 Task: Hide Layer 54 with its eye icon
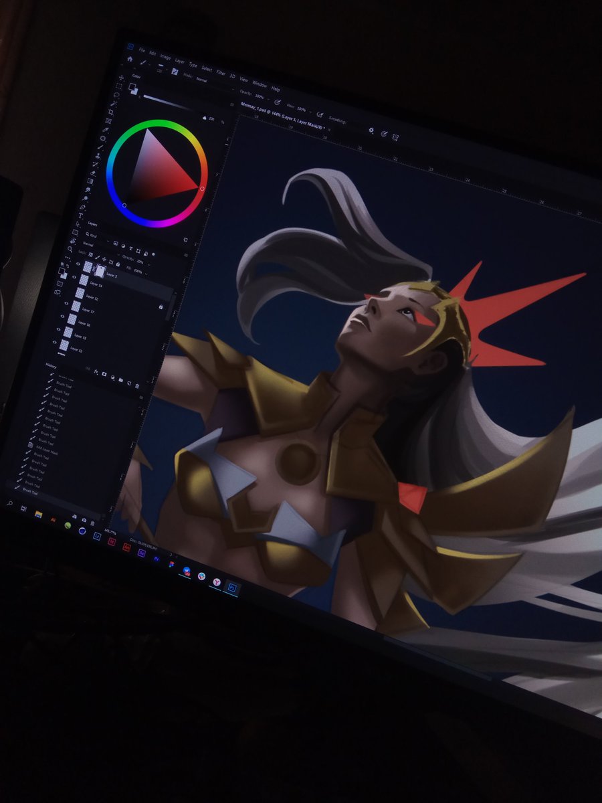click(74, 276)
